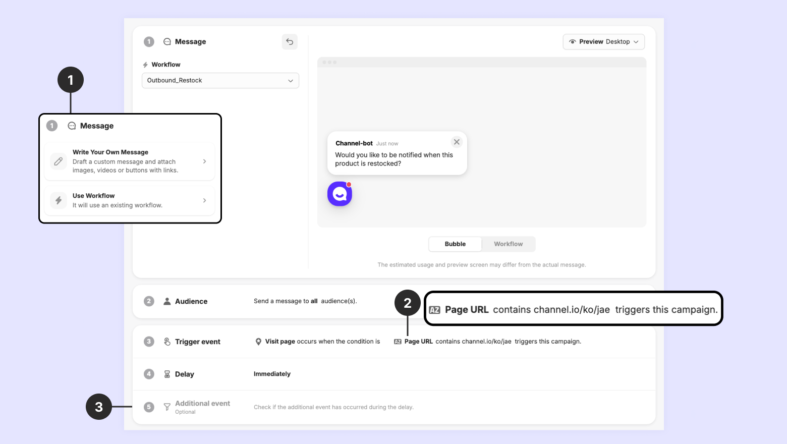
Task: Click "Visit page occurs when the condition is"
Action: [323, 342]
